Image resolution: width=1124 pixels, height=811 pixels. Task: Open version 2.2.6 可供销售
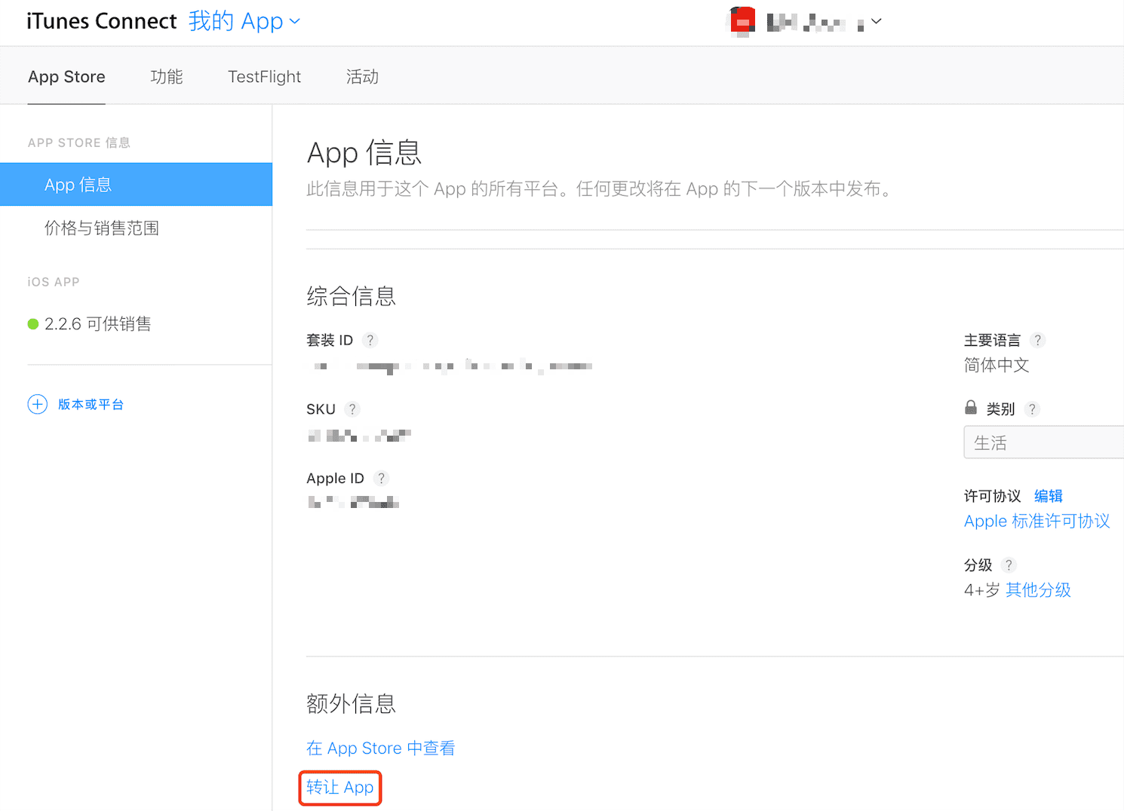pos(98,324)
